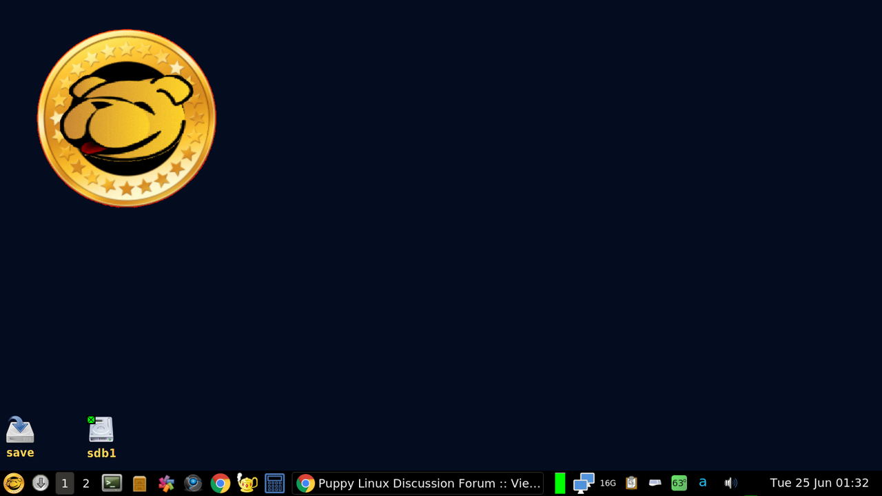This screenshot has height=496, width=882.
Task: Click the golden Puppy coin logo
Action: (x=127, y=118)
